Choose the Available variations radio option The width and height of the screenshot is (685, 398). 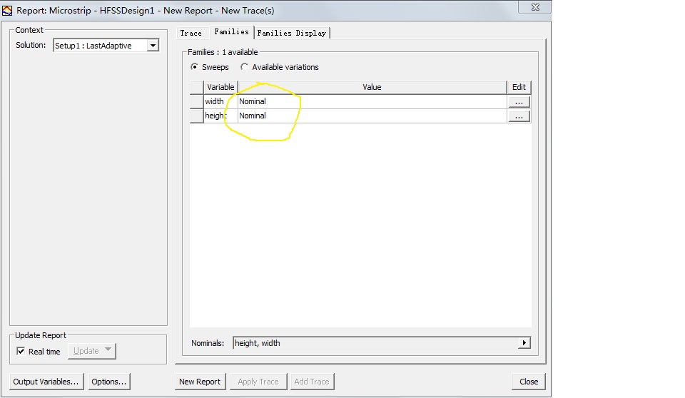pos(245,67)
